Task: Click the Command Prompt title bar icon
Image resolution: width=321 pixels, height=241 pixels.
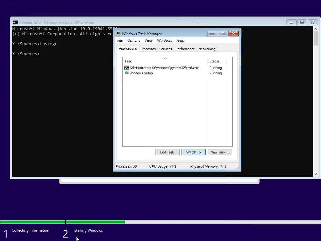Action: pyautogui.click(x=15, y=23)
